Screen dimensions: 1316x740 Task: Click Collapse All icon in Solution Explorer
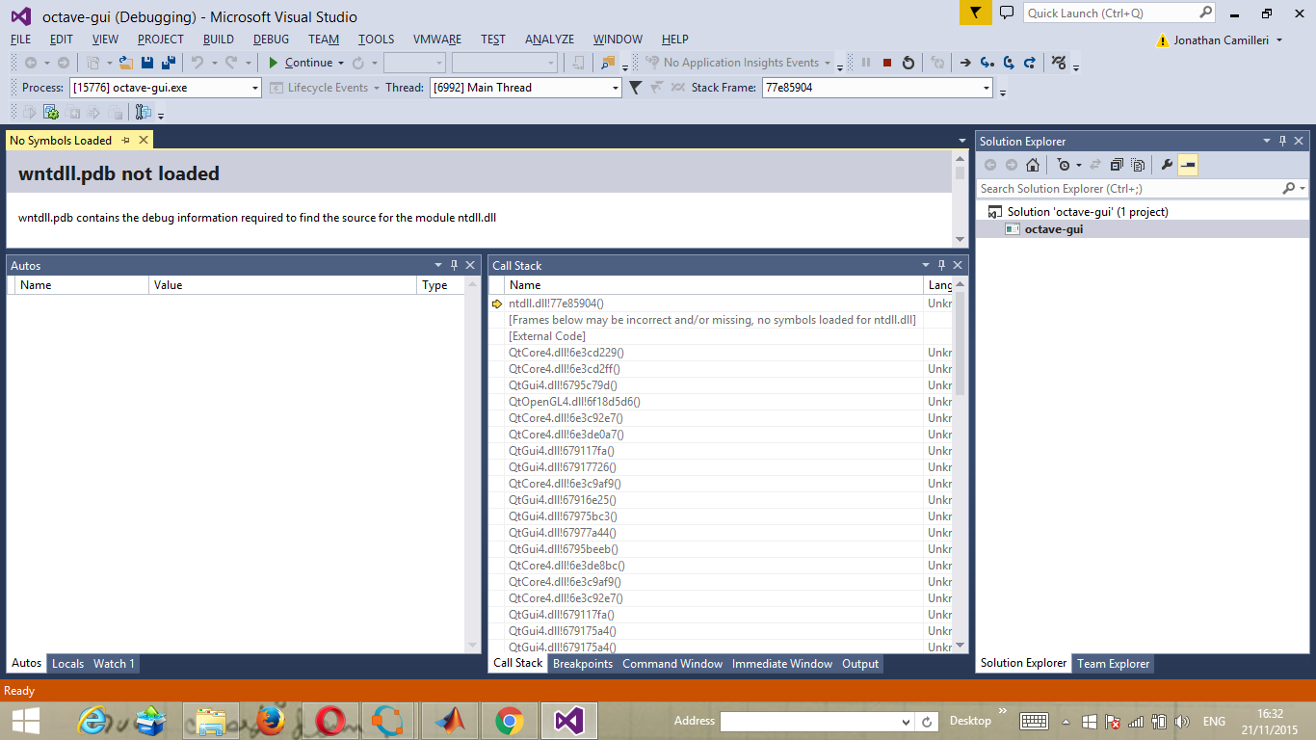[1117, 165]
